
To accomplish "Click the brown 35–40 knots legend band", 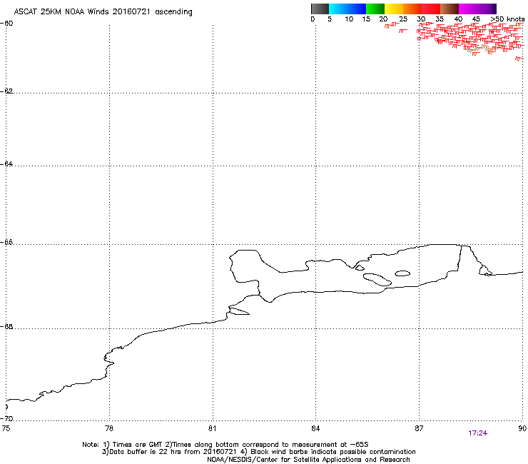I will (x=450, y=9).
